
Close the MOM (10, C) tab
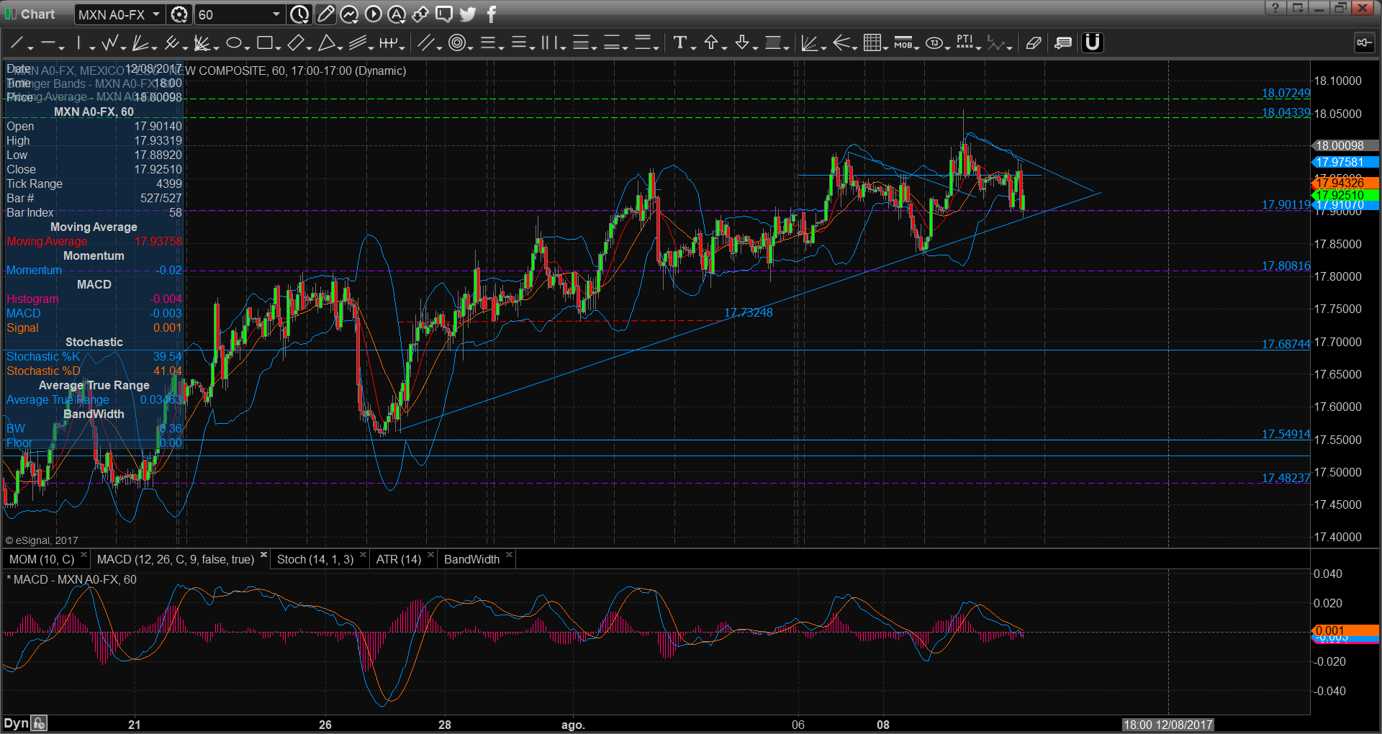pyautogui.click(x=83, y=555)
